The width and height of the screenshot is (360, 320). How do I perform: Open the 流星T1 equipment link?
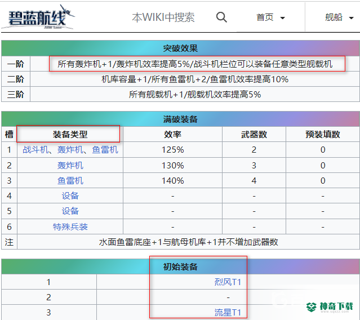tap(228, 313)
